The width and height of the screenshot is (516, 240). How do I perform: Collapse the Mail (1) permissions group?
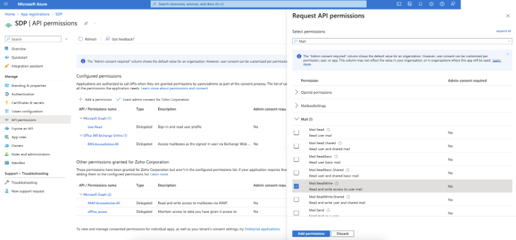coord(297,119)
